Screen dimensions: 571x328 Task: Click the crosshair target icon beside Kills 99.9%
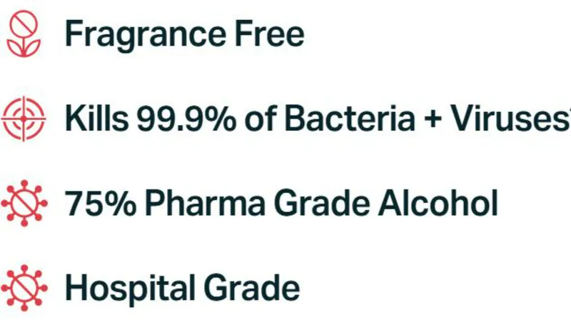tap(24, 119)
